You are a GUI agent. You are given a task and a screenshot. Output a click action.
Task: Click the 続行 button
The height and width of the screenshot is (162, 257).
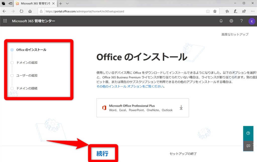click(x=102, y=153)
